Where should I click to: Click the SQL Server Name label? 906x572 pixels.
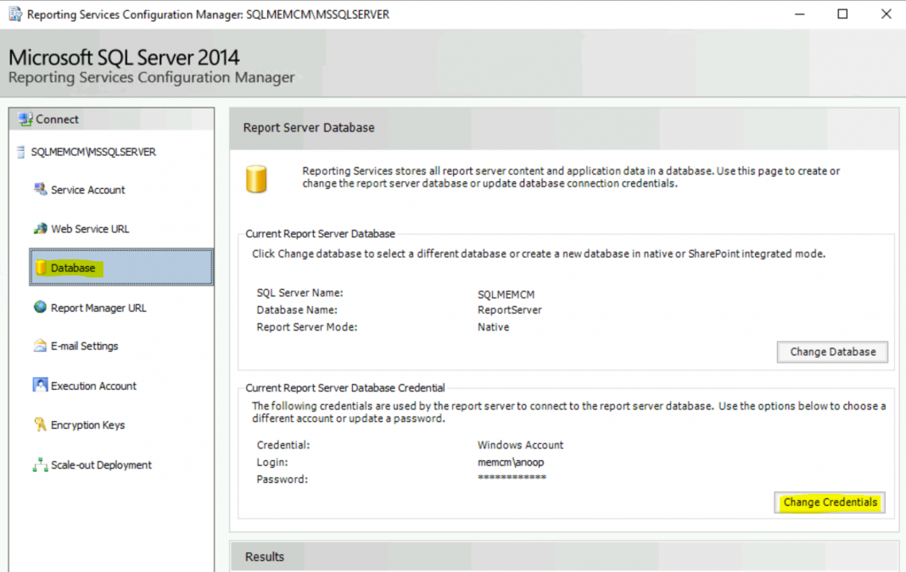coord(300,293)
